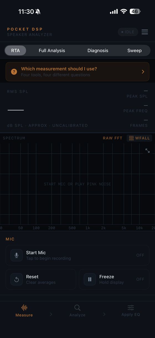The width and height of the screenshot is (155, 338).
Task: Tap the 10k frequency axis label
Action: pos(139,228)
